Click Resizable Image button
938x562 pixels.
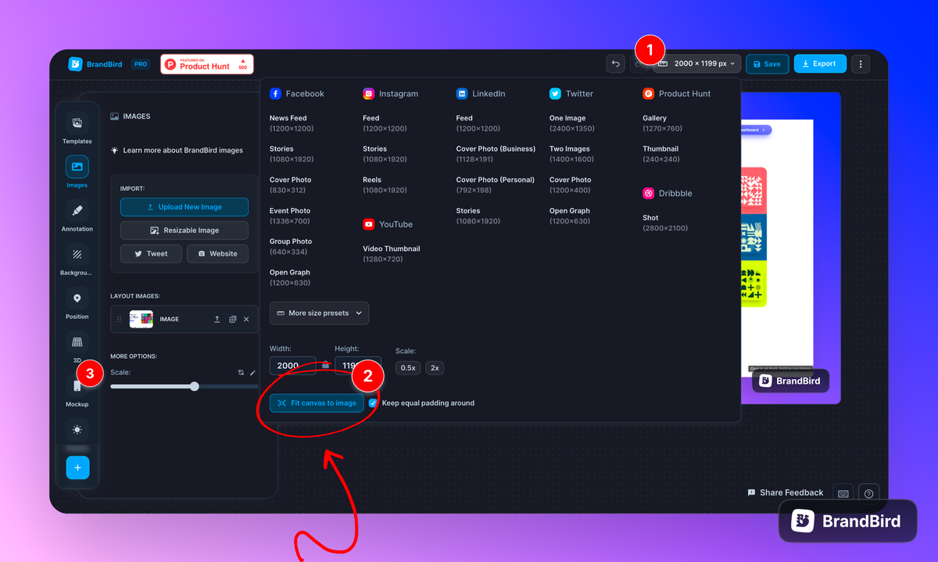tap(184, 231)
